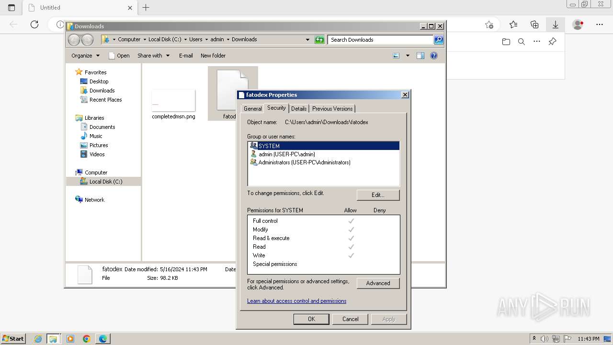Open more options in Edge downloads panel
This screenshot has width=613, height=345.
click(x=537, y=42)
